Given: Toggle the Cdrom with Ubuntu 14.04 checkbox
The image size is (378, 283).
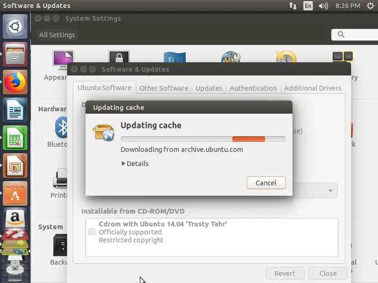Looking at the screenshot, I should pos(92,232).
